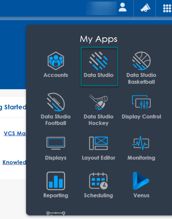This screenshot has height=219, width=172.
Task: Open the Knowled… link
Action: pos(14,162)
